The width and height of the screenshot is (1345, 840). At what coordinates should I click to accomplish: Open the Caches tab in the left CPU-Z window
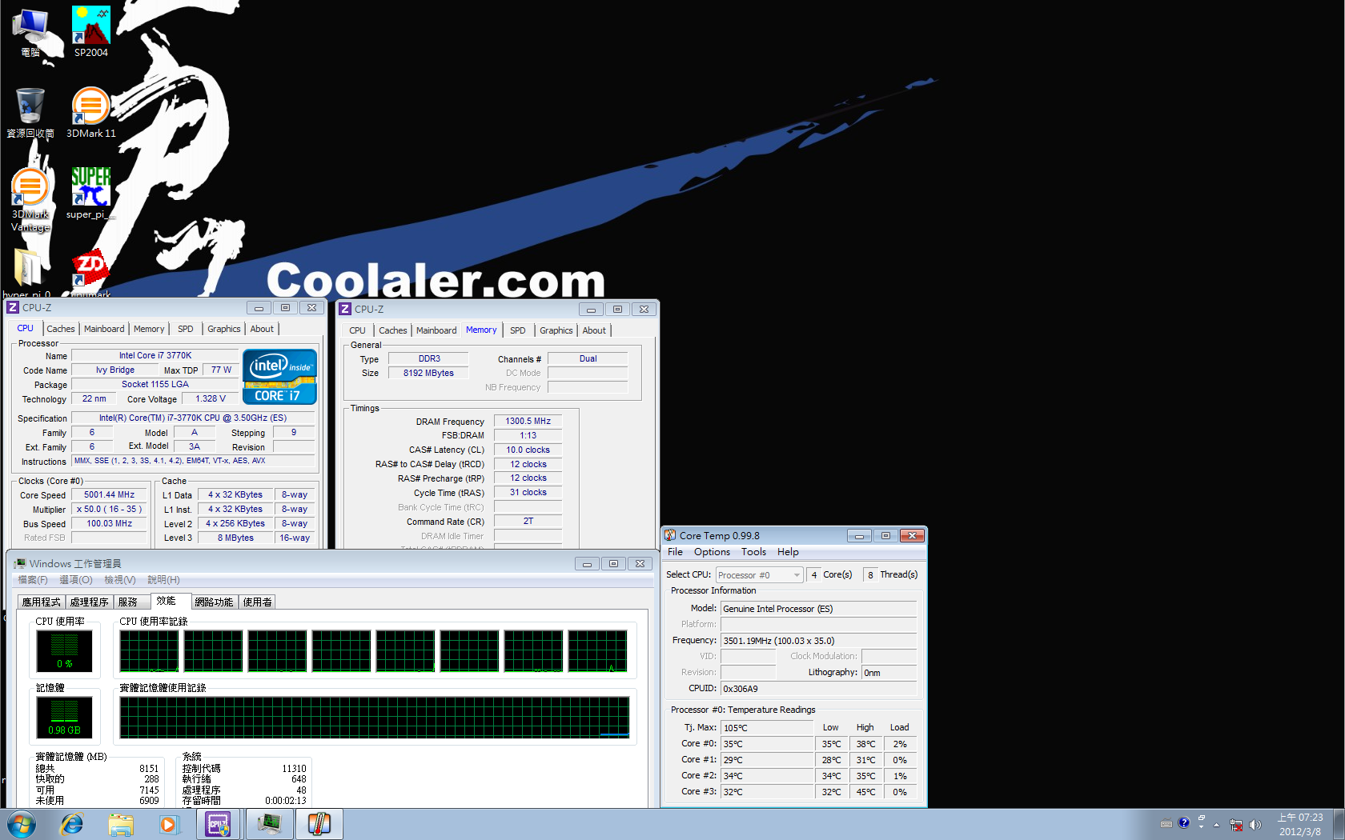[x=60, y=329]
